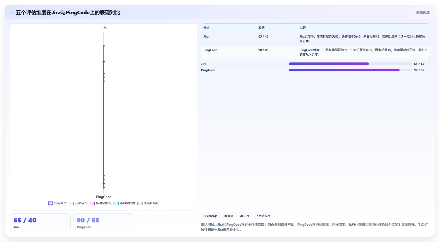Click the PingCode row description text
Screen dimensions: 440x242
pyautogui.click(x=363, y=52)
